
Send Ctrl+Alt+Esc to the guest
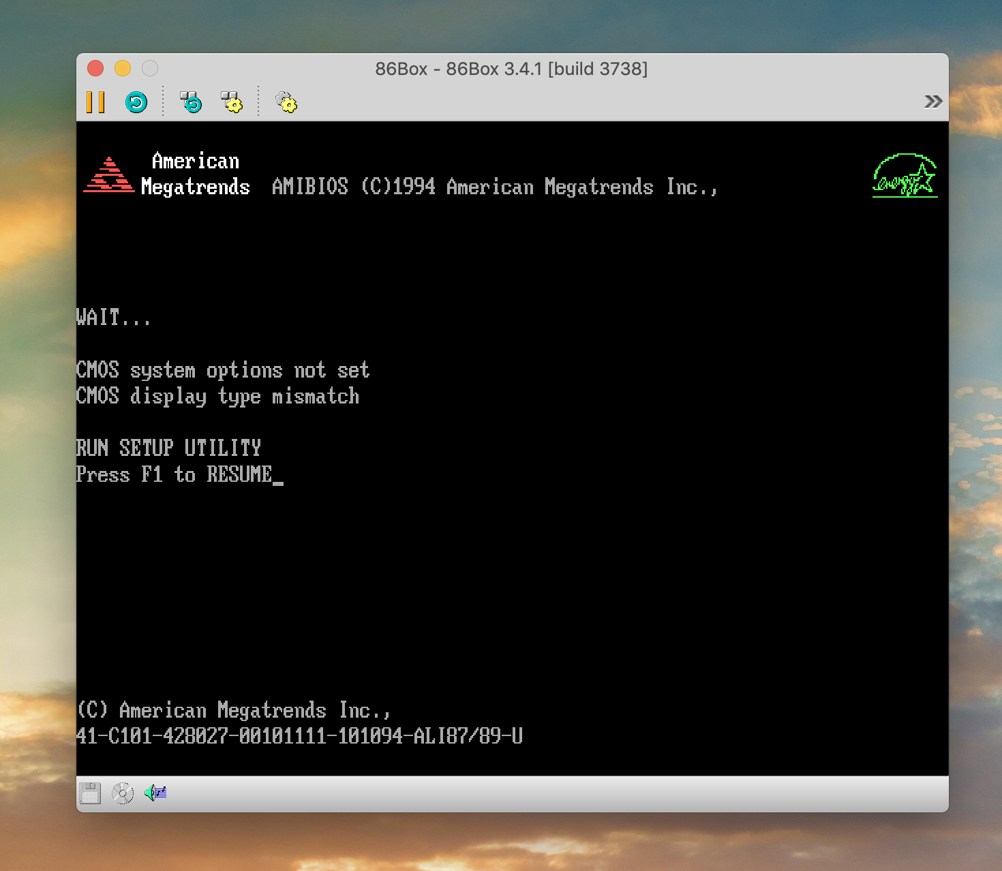[x=232, y=101]
